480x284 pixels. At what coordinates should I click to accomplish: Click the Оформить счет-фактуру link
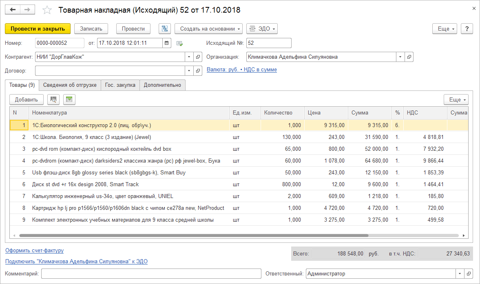pyautogui.click(x=34, y=251)
